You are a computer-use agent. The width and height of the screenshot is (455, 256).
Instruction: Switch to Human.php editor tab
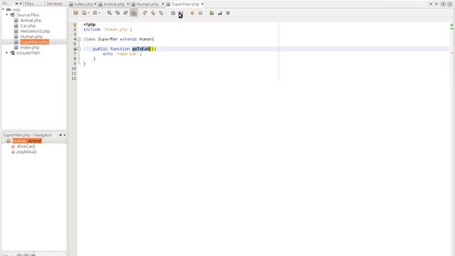click(x=147, y=4)
